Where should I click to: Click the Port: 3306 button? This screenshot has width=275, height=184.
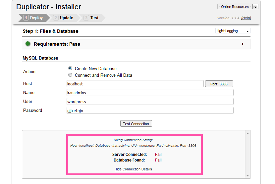click(219, 84)
